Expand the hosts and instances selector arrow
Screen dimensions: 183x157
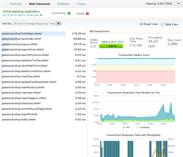click(x=41, y=15)
